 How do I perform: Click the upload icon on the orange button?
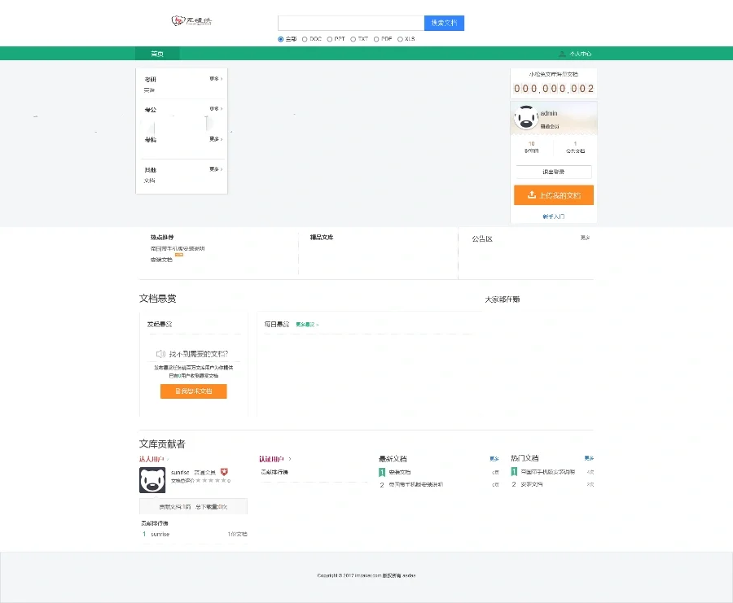tap(532, 195)
